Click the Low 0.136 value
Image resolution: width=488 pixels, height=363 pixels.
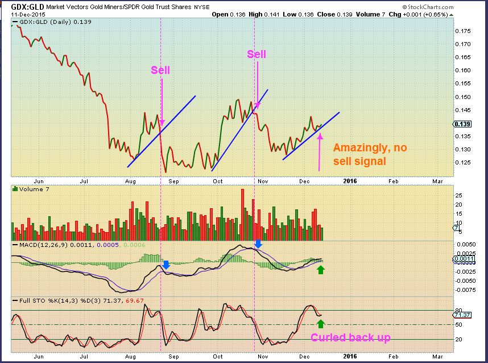point(298,14)
